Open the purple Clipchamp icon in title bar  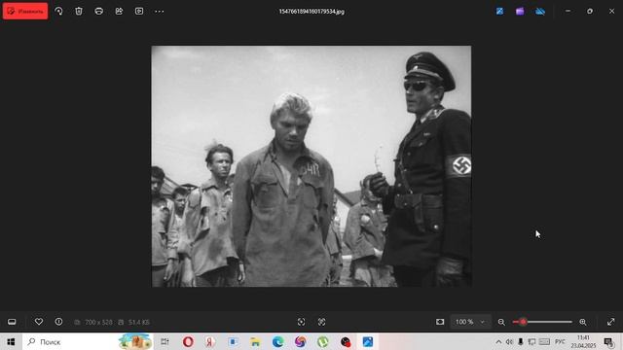520,11
